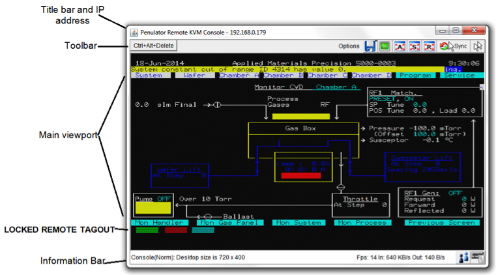The image size is (496, 275).
Task: Click the blue floppy disk save icon
Action: click(370, 46)
